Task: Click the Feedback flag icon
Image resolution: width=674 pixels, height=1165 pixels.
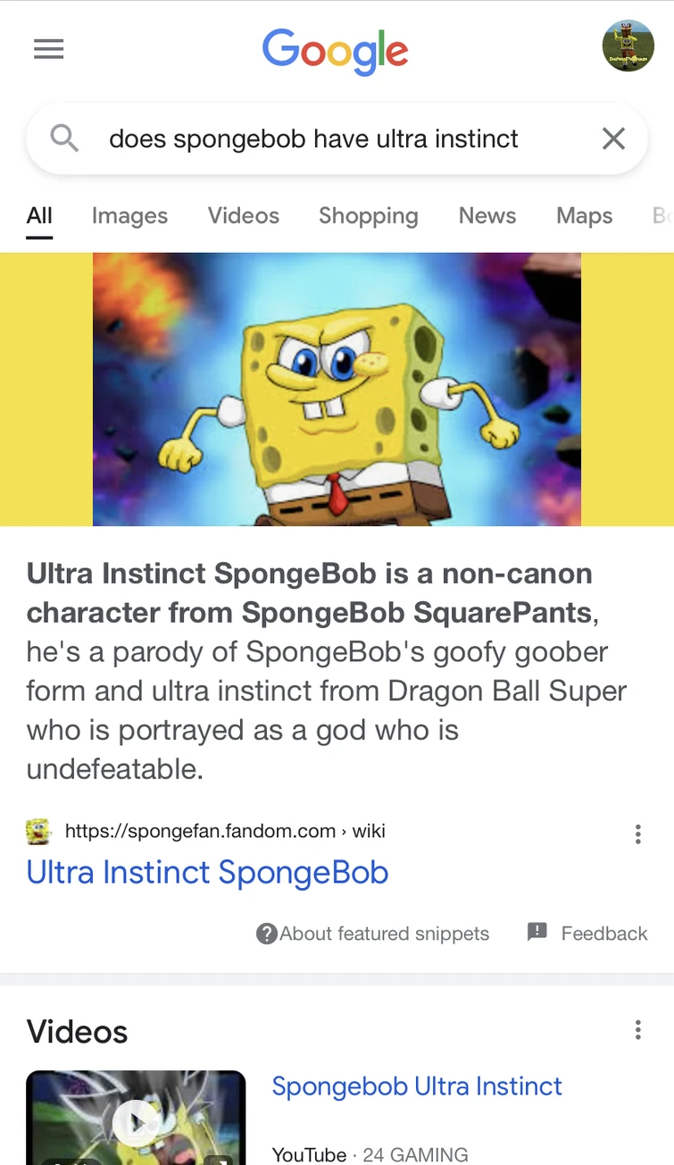Action: click(537, 933)
